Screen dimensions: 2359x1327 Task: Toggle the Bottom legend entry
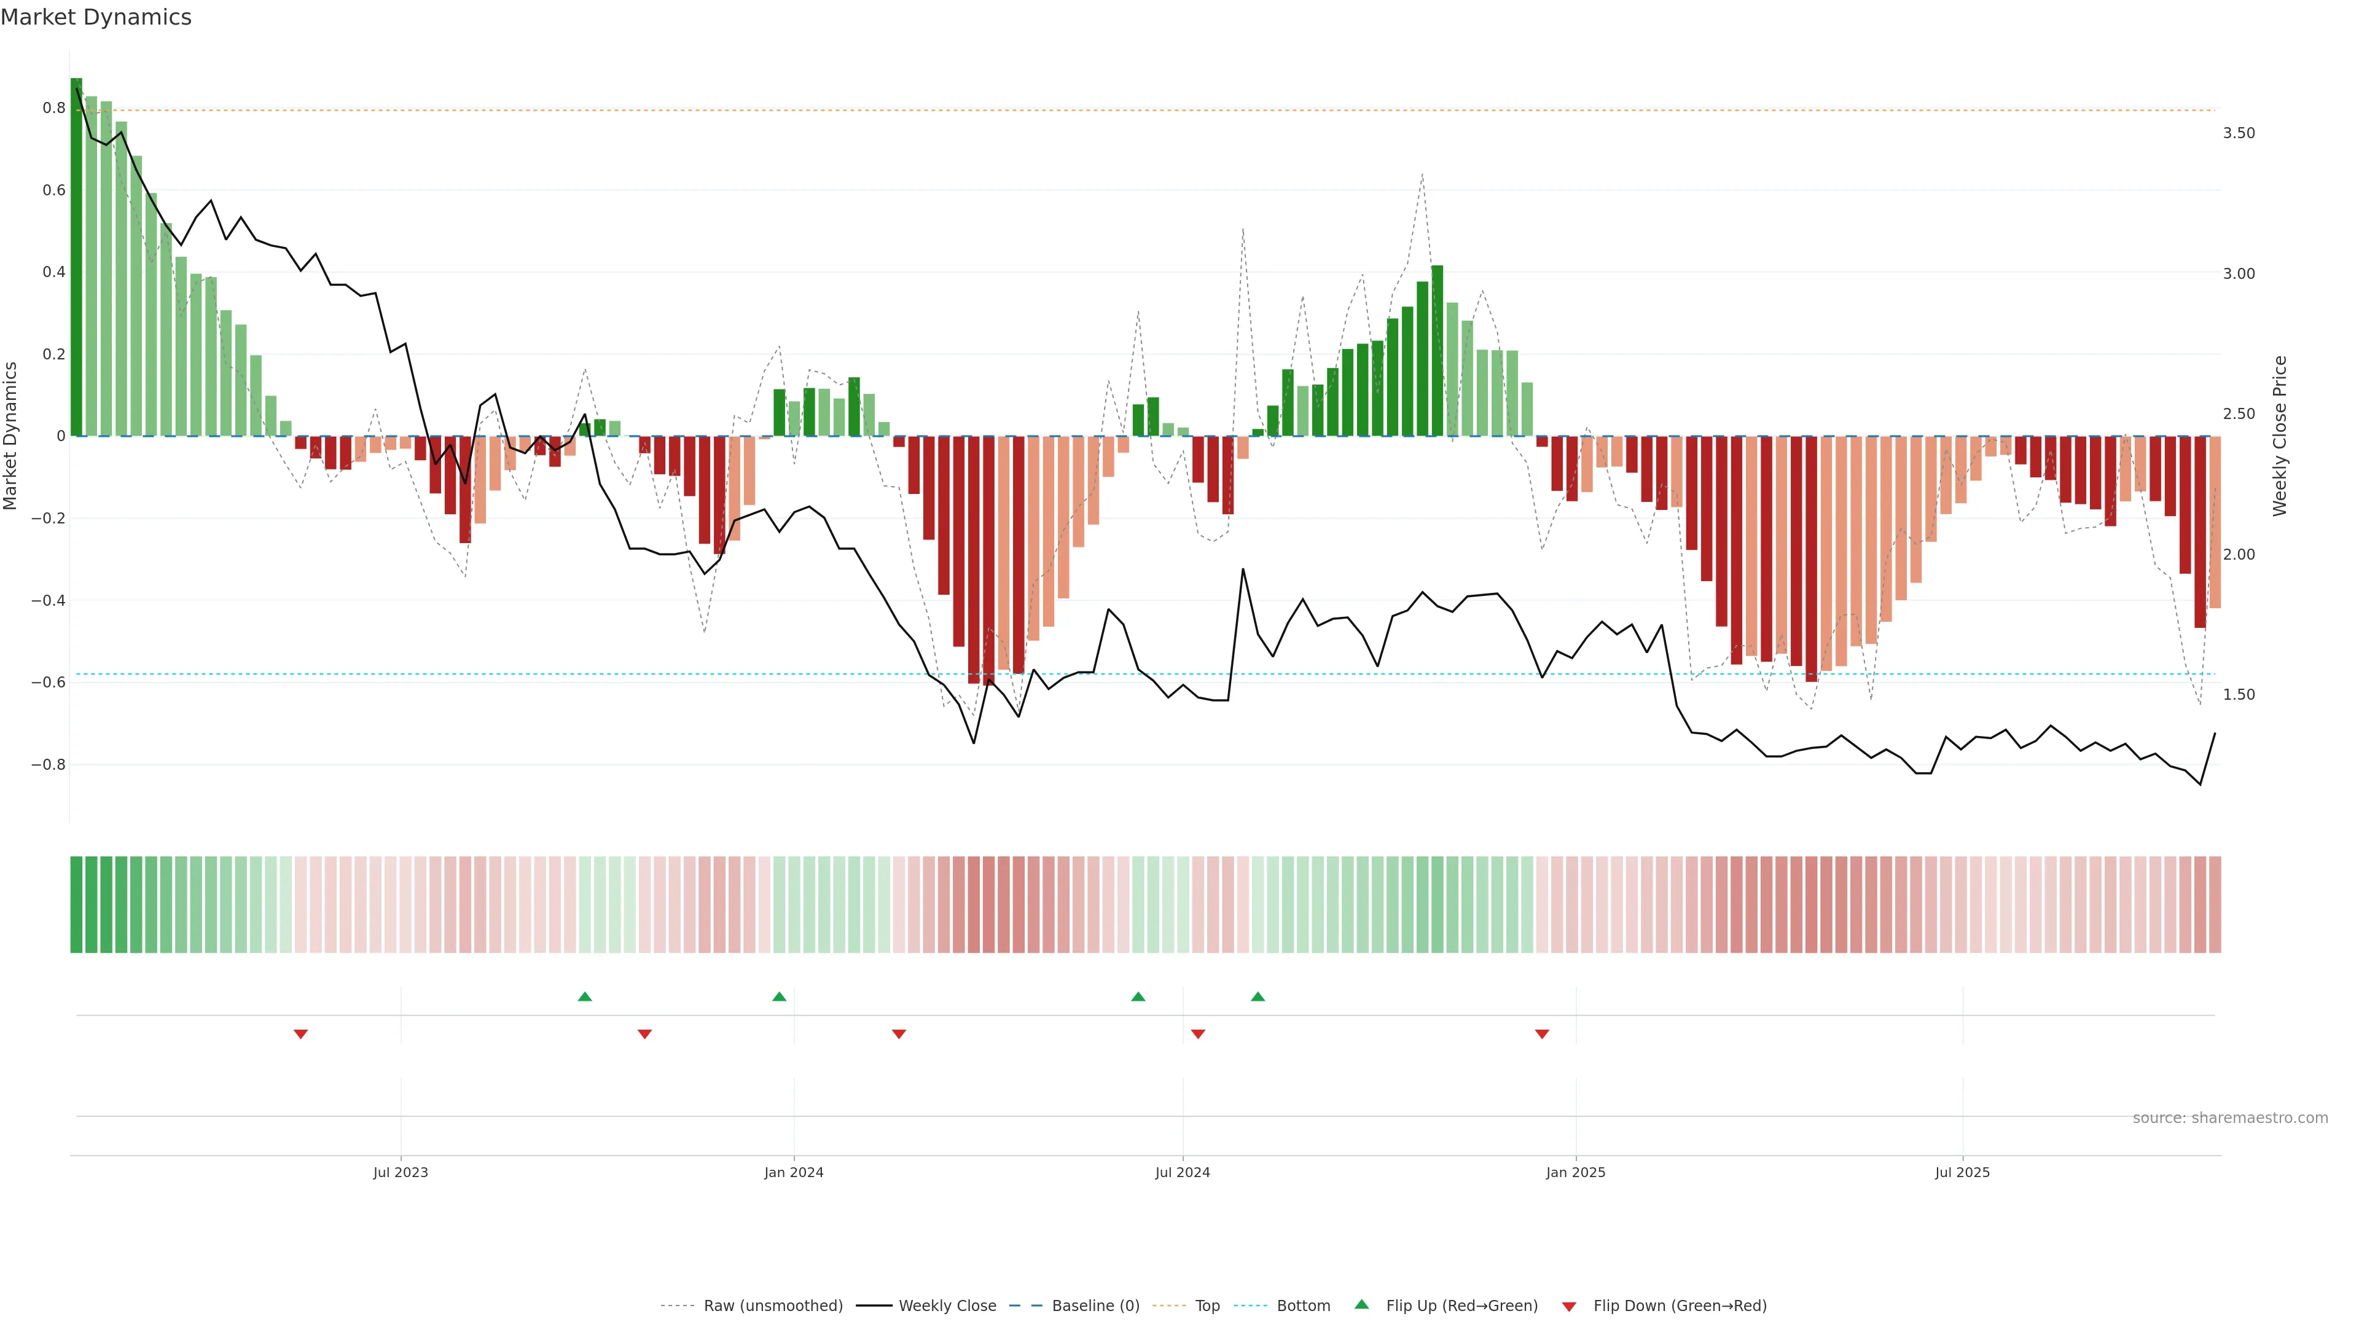coord(1303,1306)
